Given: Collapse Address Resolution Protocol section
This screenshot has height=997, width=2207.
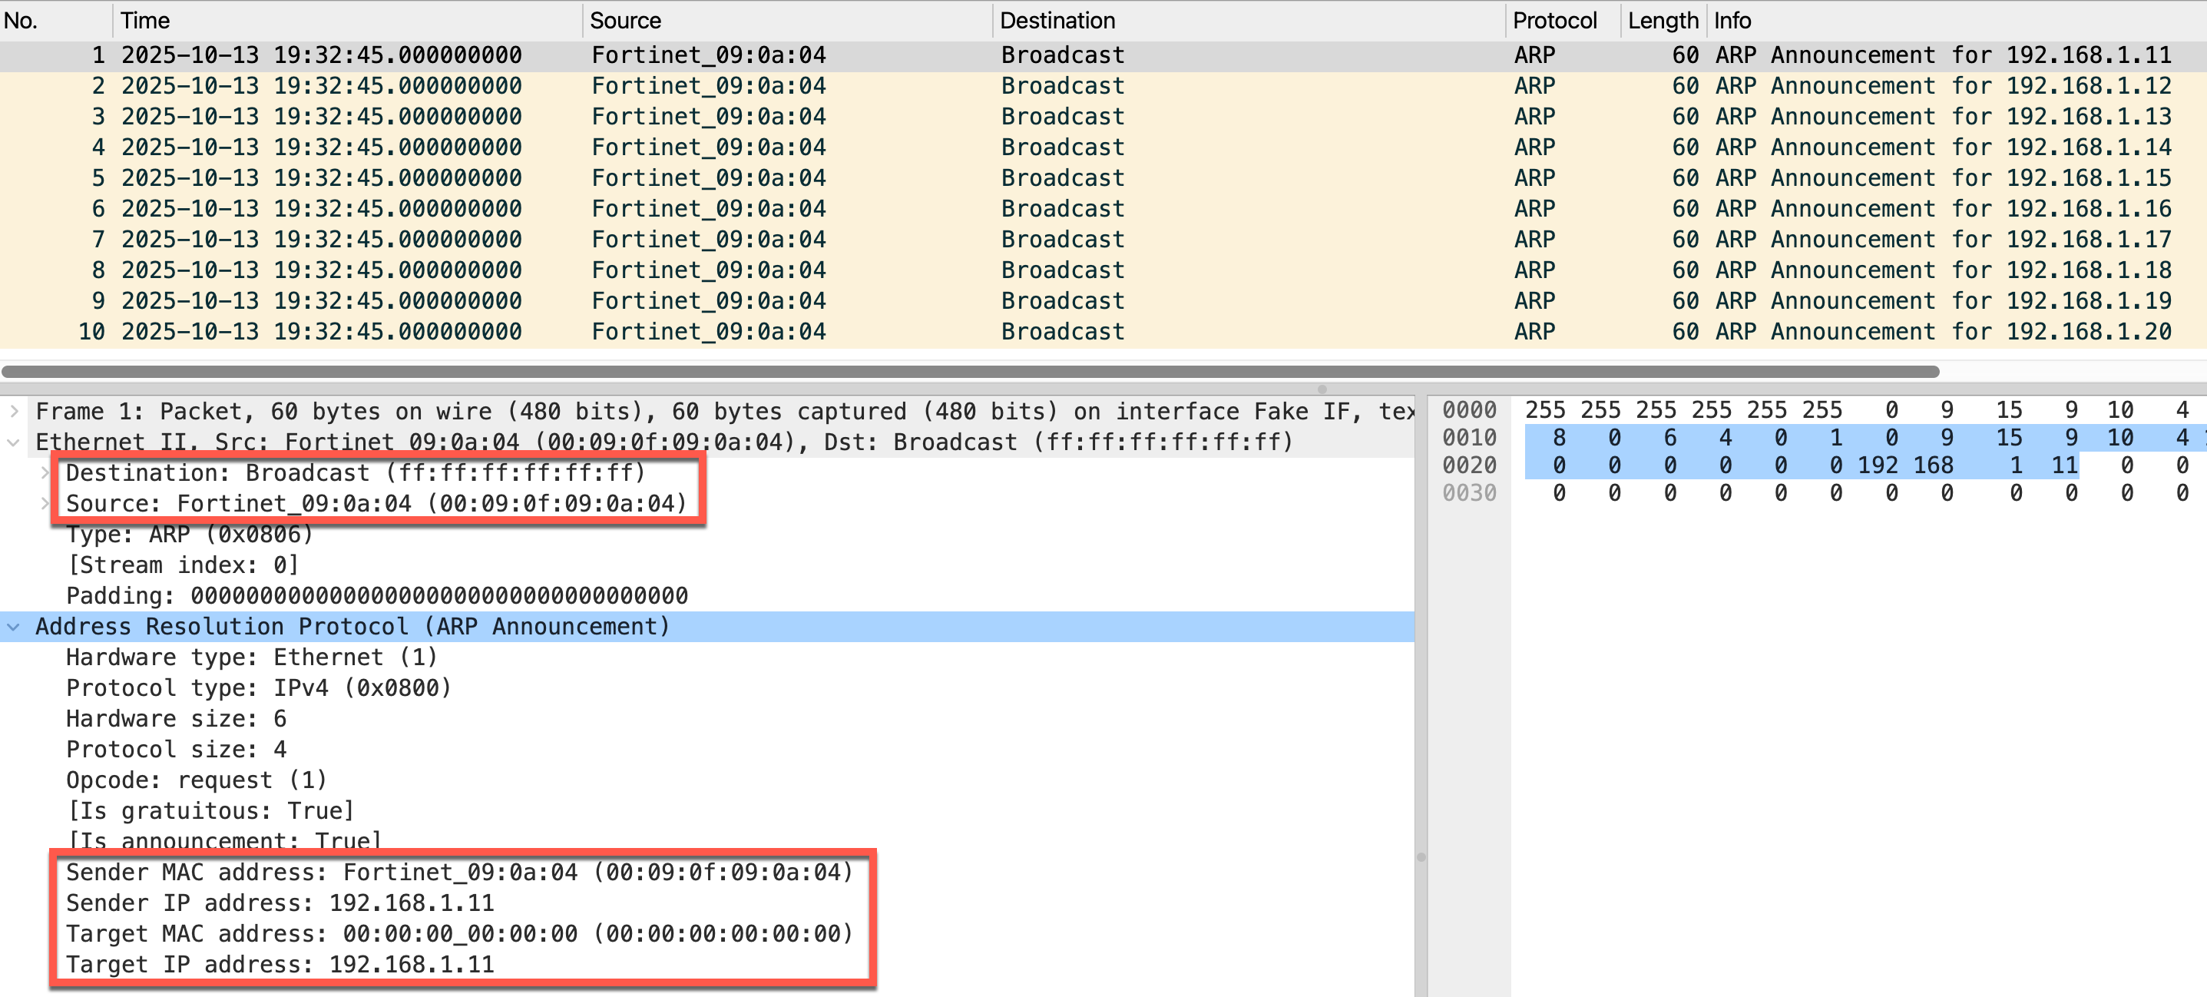Looking at the screenshot, I should click(14, 627).
